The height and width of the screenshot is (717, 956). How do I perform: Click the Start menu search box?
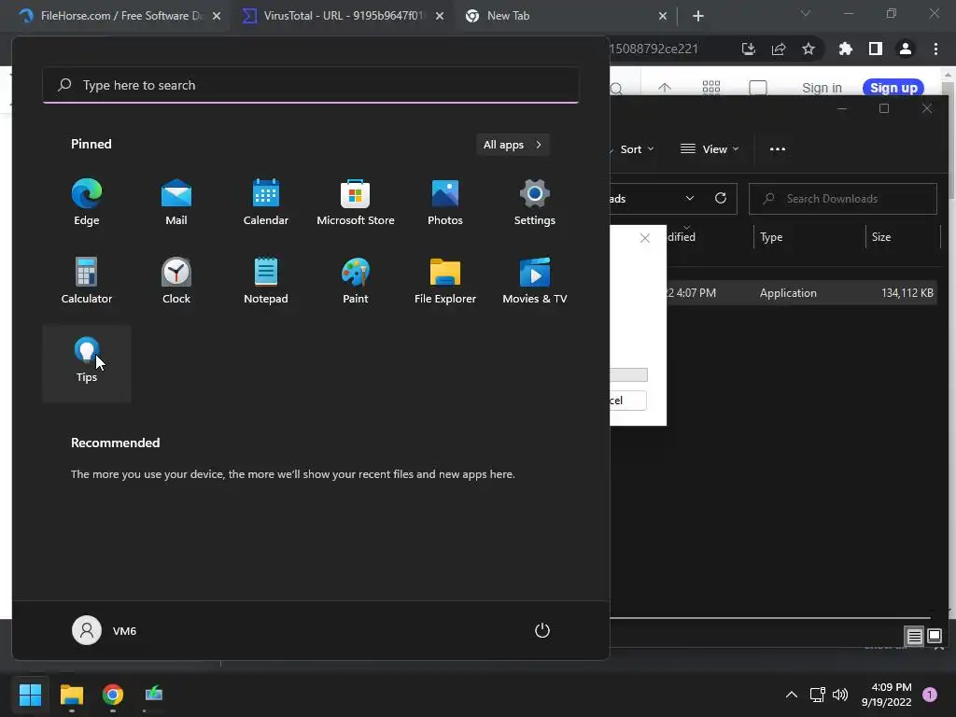point(311,85)
